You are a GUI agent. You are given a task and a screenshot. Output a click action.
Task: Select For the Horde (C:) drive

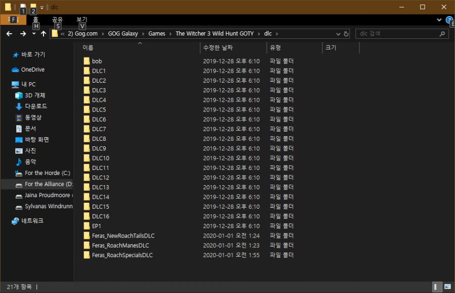[x=47, y=173]
